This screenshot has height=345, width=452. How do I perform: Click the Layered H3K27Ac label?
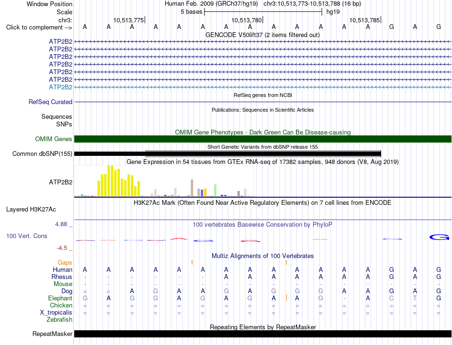[31, 210]
